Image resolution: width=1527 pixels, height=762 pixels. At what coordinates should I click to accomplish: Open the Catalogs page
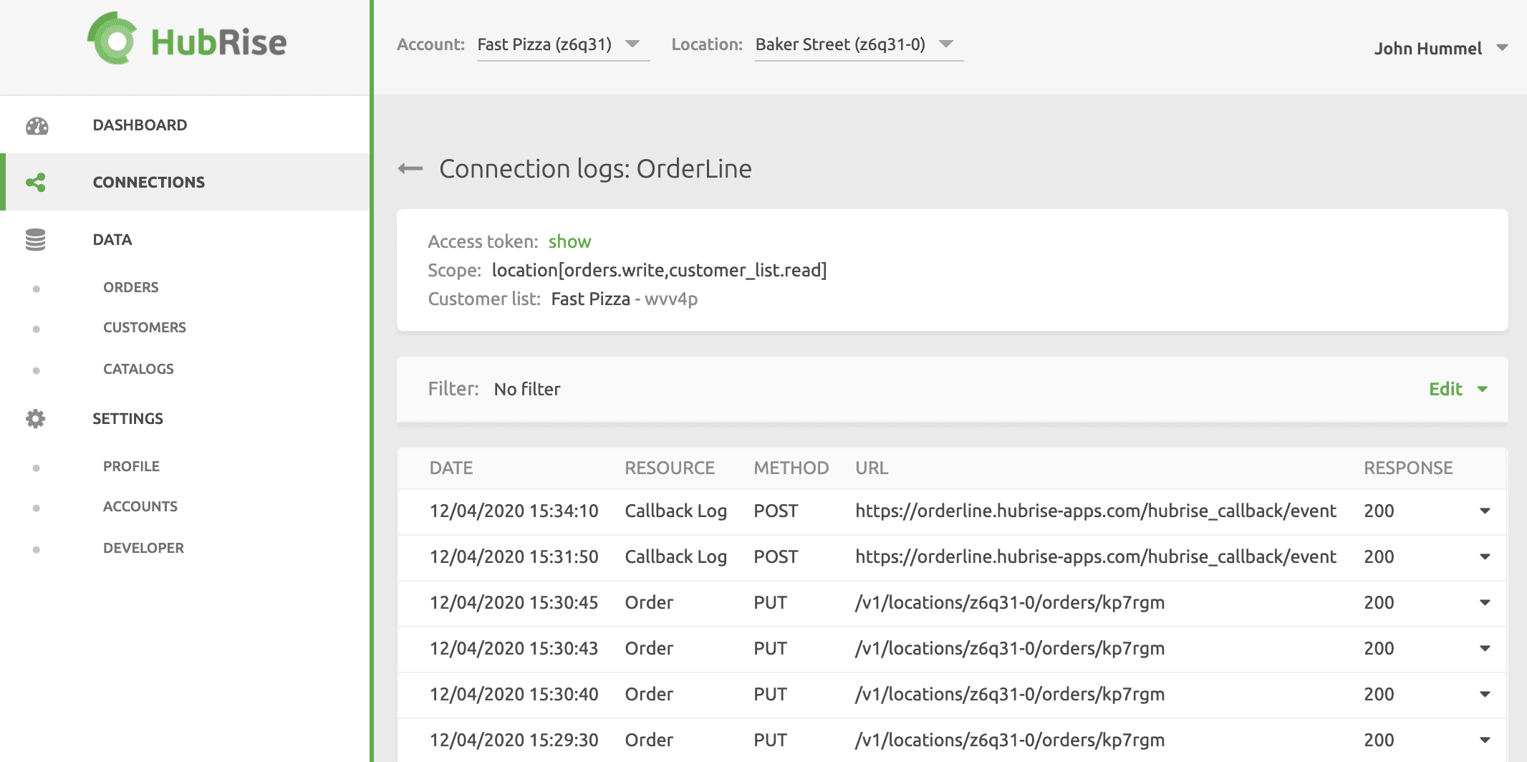tap(138, 368)
